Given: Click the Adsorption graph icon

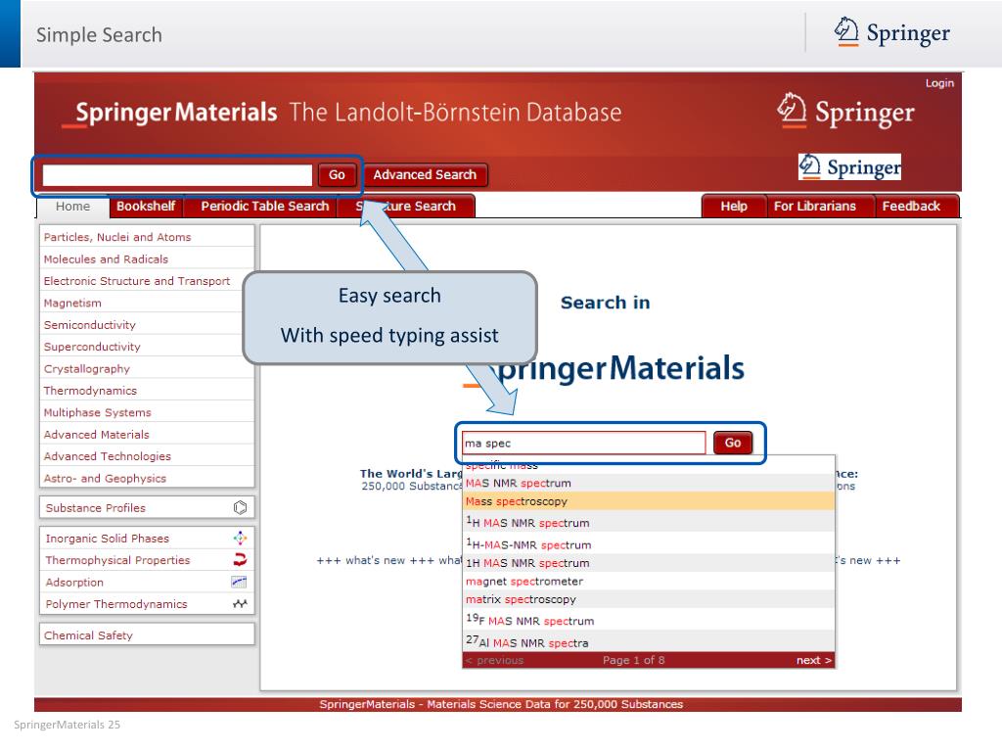Looking at the screenshot, I should tap(239, 582).
